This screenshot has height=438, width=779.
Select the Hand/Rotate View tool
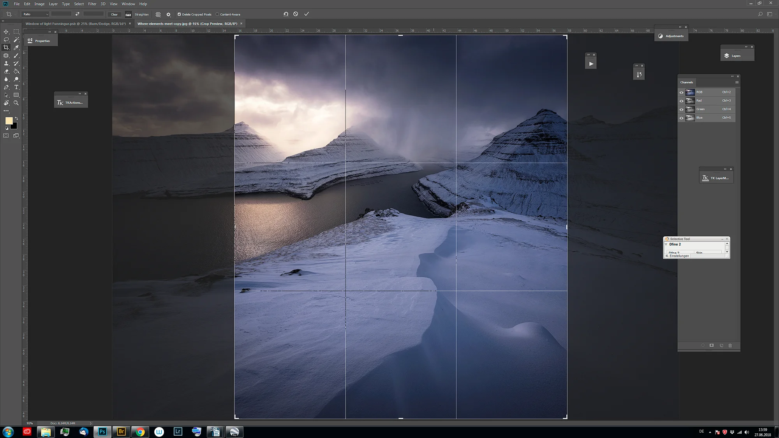(x=6, y=103)
